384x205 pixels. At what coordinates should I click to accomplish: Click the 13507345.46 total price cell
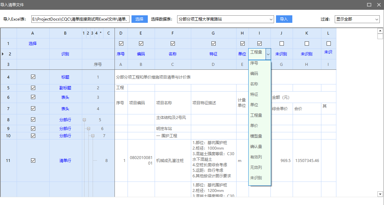307,161
